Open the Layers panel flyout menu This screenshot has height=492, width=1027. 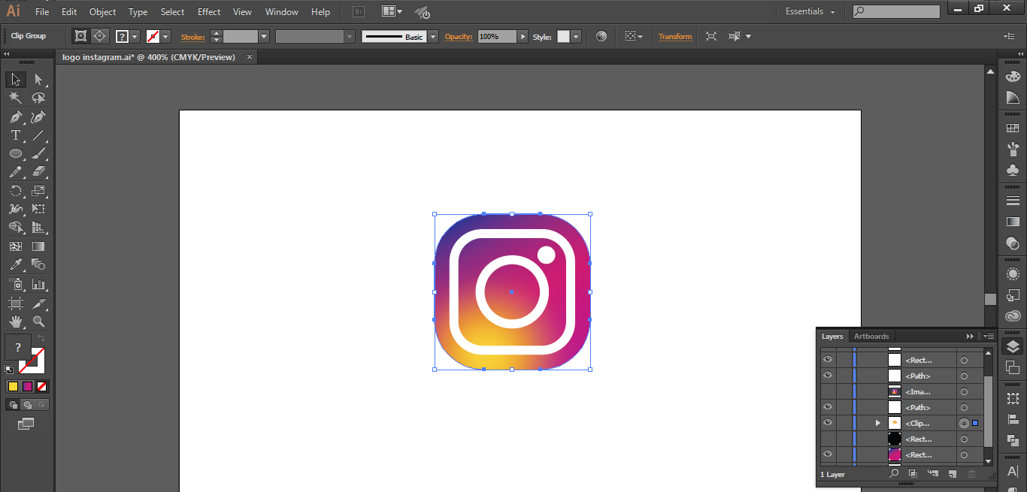click(989, 336)
